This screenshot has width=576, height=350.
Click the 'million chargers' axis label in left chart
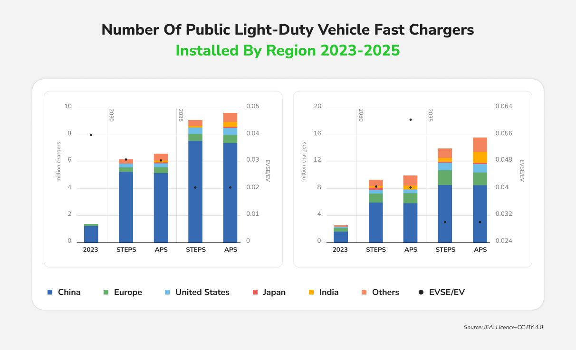[59, 162]
